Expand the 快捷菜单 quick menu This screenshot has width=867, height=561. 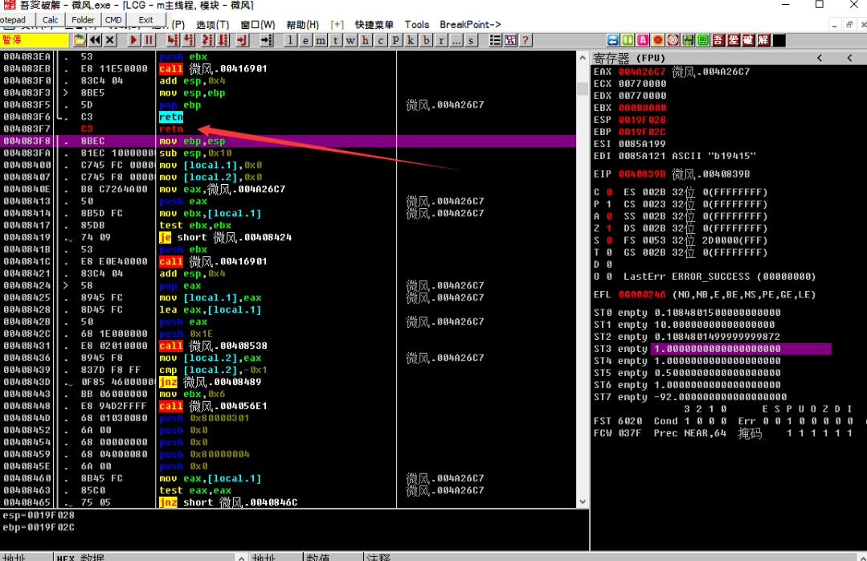point(374,25)
